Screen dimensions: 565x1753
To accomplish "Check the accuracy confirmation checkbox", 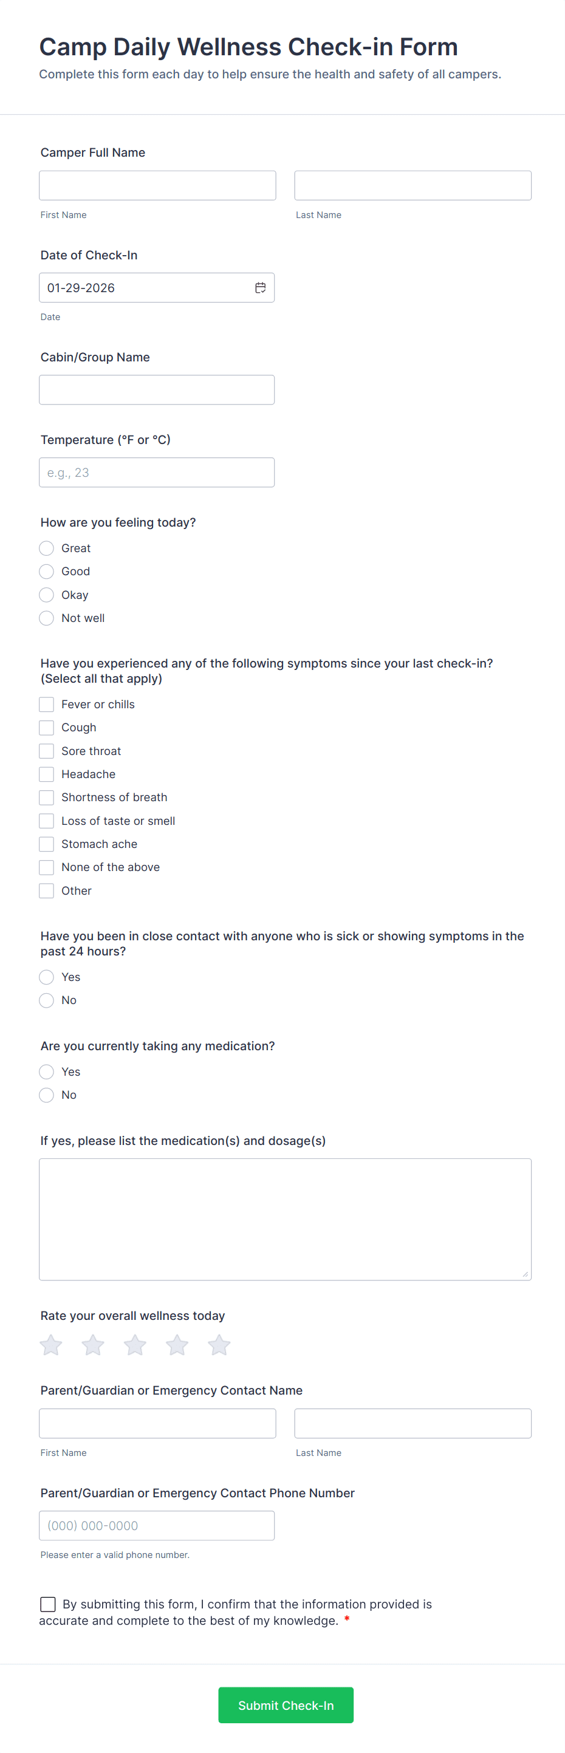I will 47,1604.
